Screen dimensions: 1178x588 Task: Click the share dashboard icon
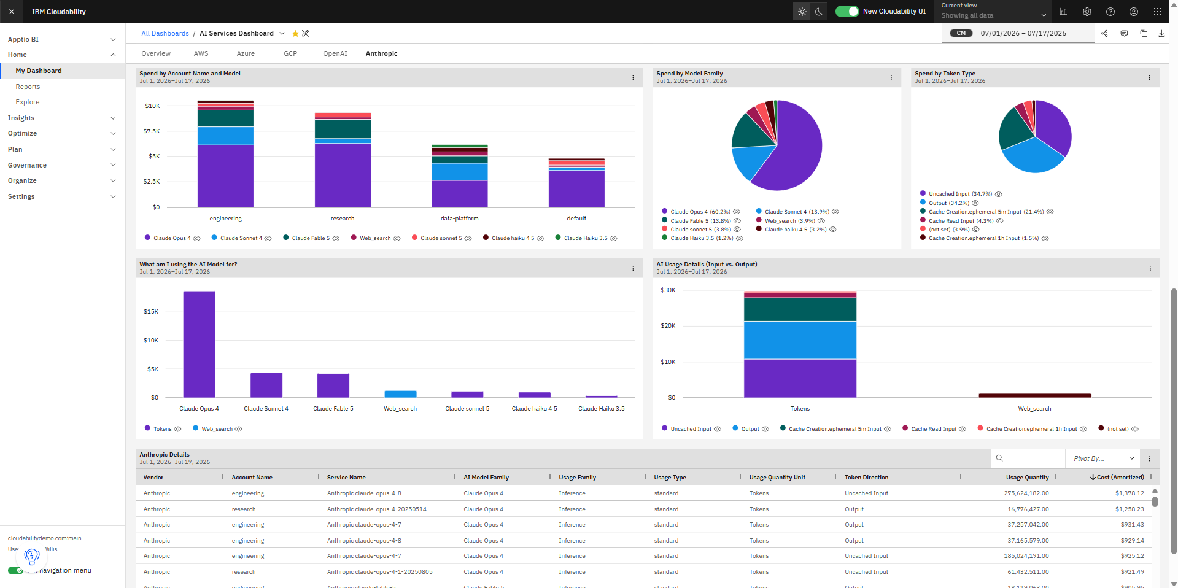click(1104, 34)
